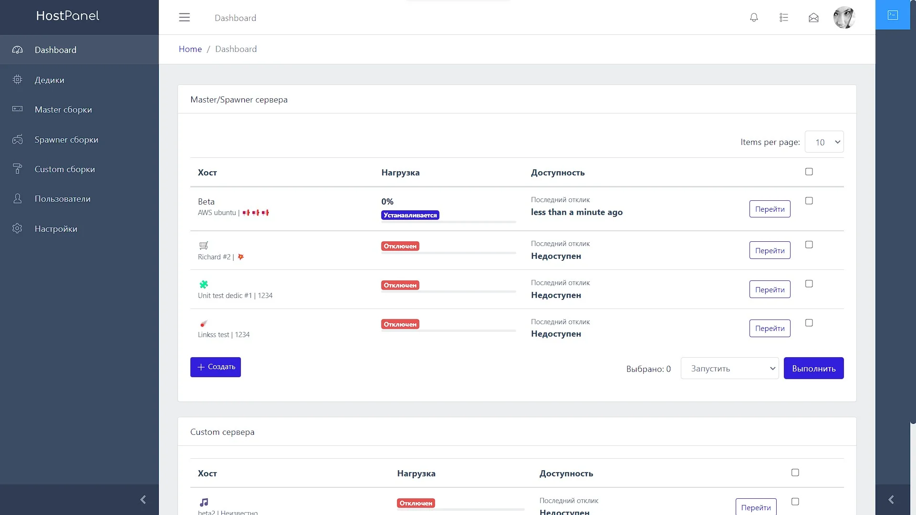Select all Master/Spawner servers header checkbox
This screenshot has width=916, height=515.
pyautogui.click(x=809, y=172)
